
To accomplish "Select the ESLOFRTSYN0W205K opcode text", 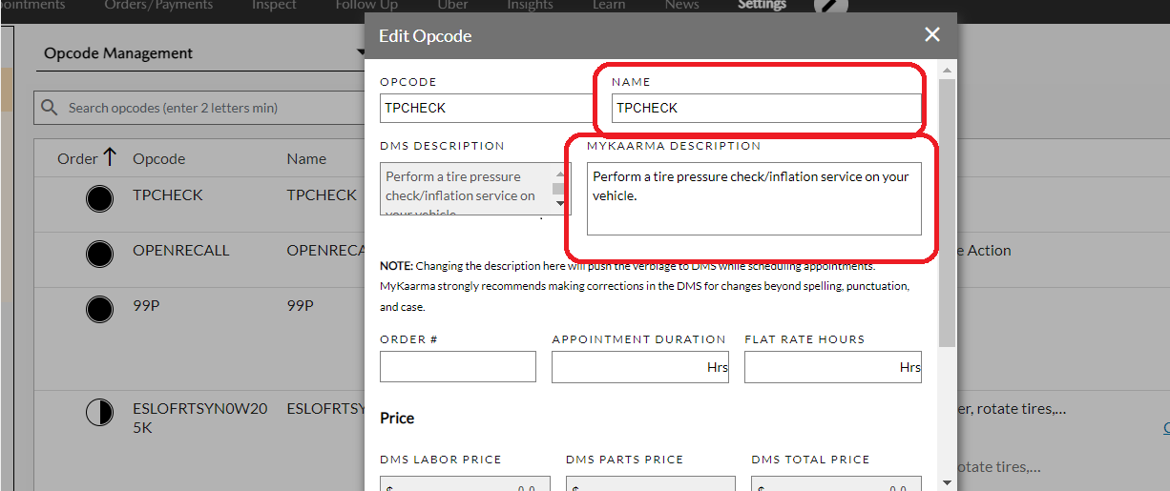I will tap(200, 418).
